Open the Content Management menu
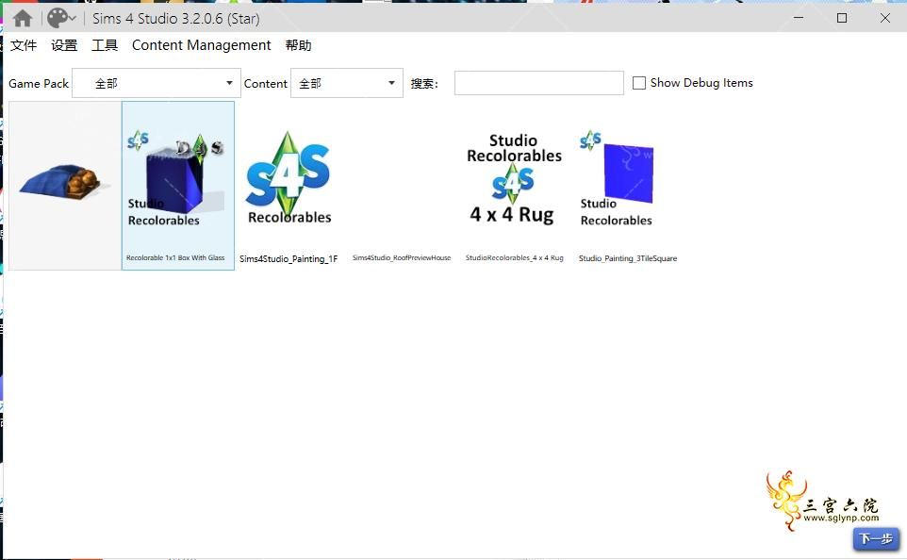 tap(202, 45)
